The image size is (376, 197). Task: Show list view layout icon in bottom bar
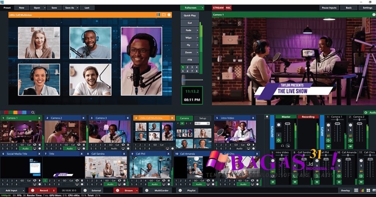(356, 190)
